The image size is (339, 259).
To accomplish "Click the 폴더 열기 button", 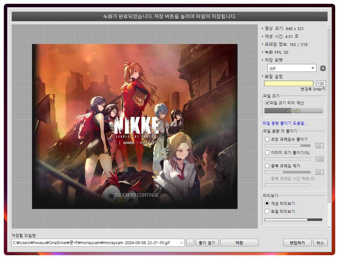I will pos(207,243).
